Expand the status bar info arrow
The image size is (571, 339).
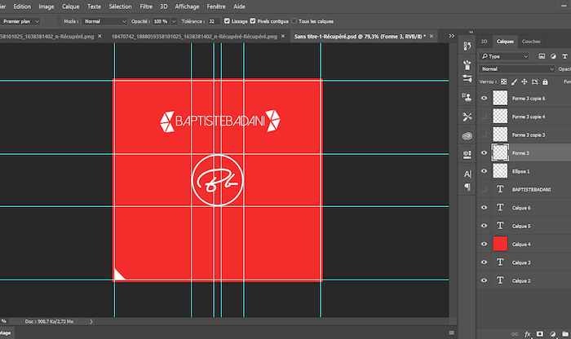click(91, 322)
